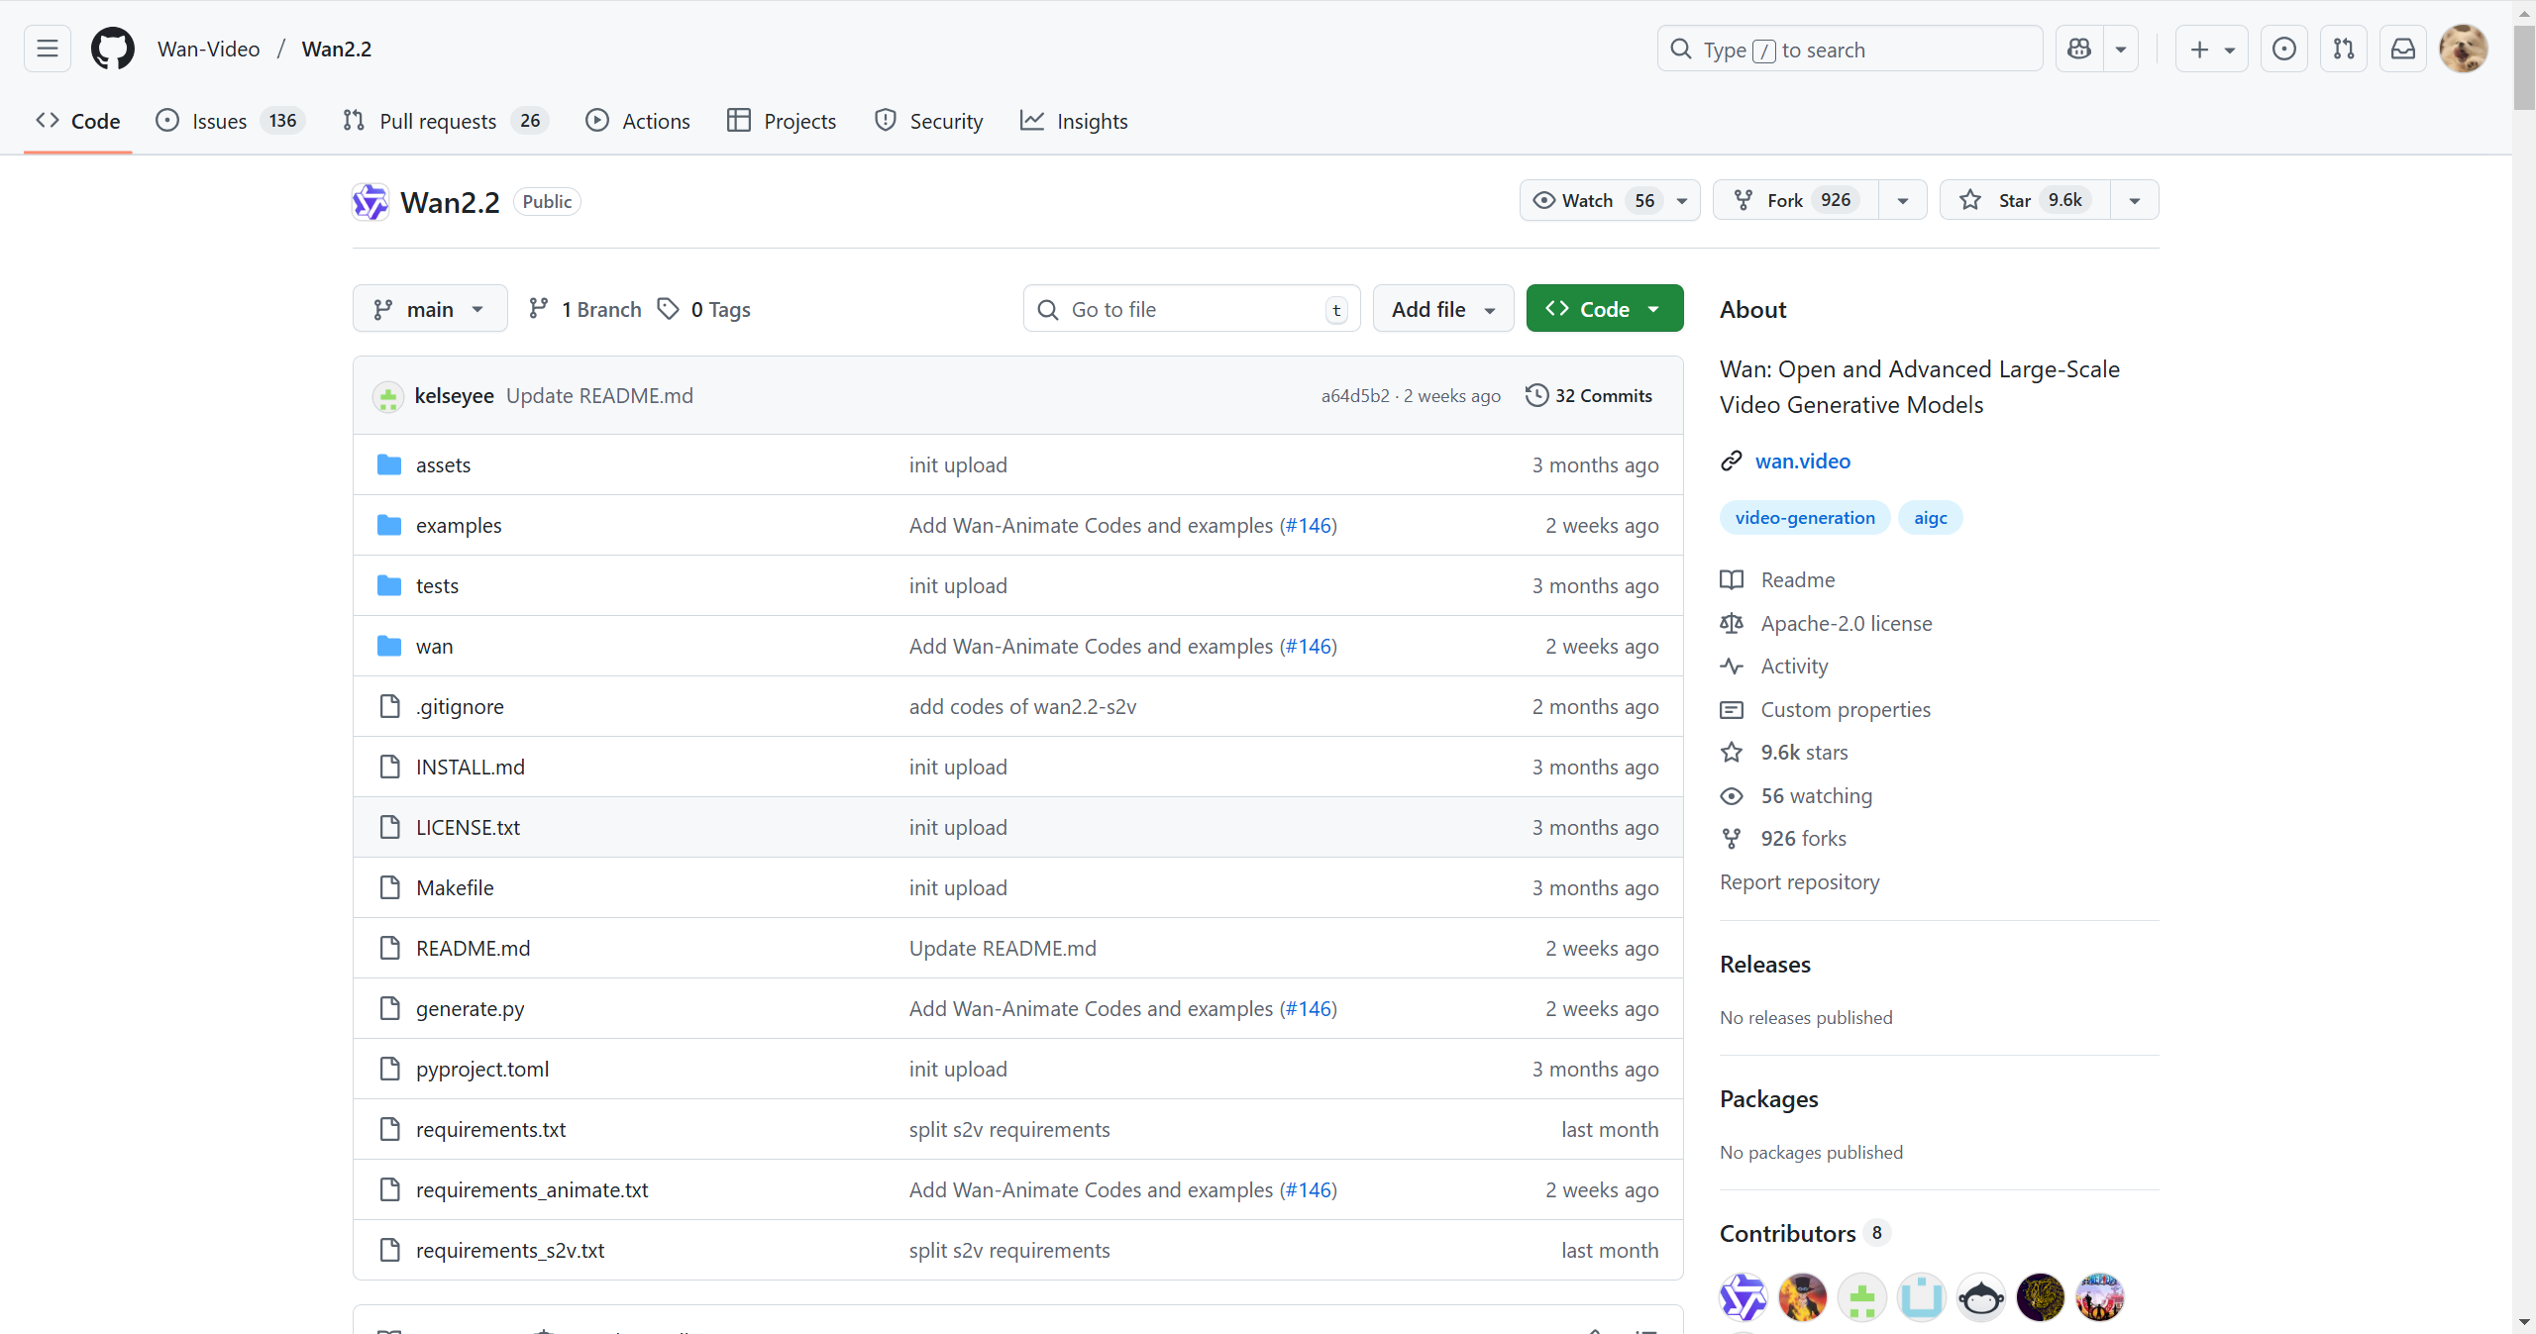View the 32 Commits history
The width and height of the screenshot is (2536, 1334).
1589,395
